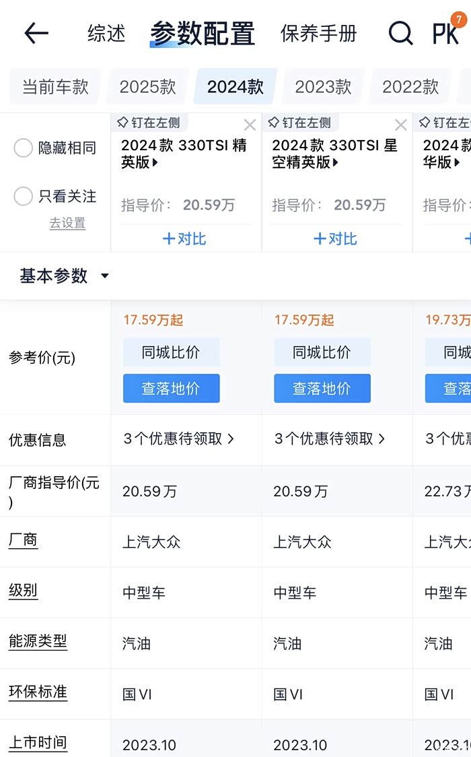Tap the back arrow icon
471x757 pixels.
point(36,33)
